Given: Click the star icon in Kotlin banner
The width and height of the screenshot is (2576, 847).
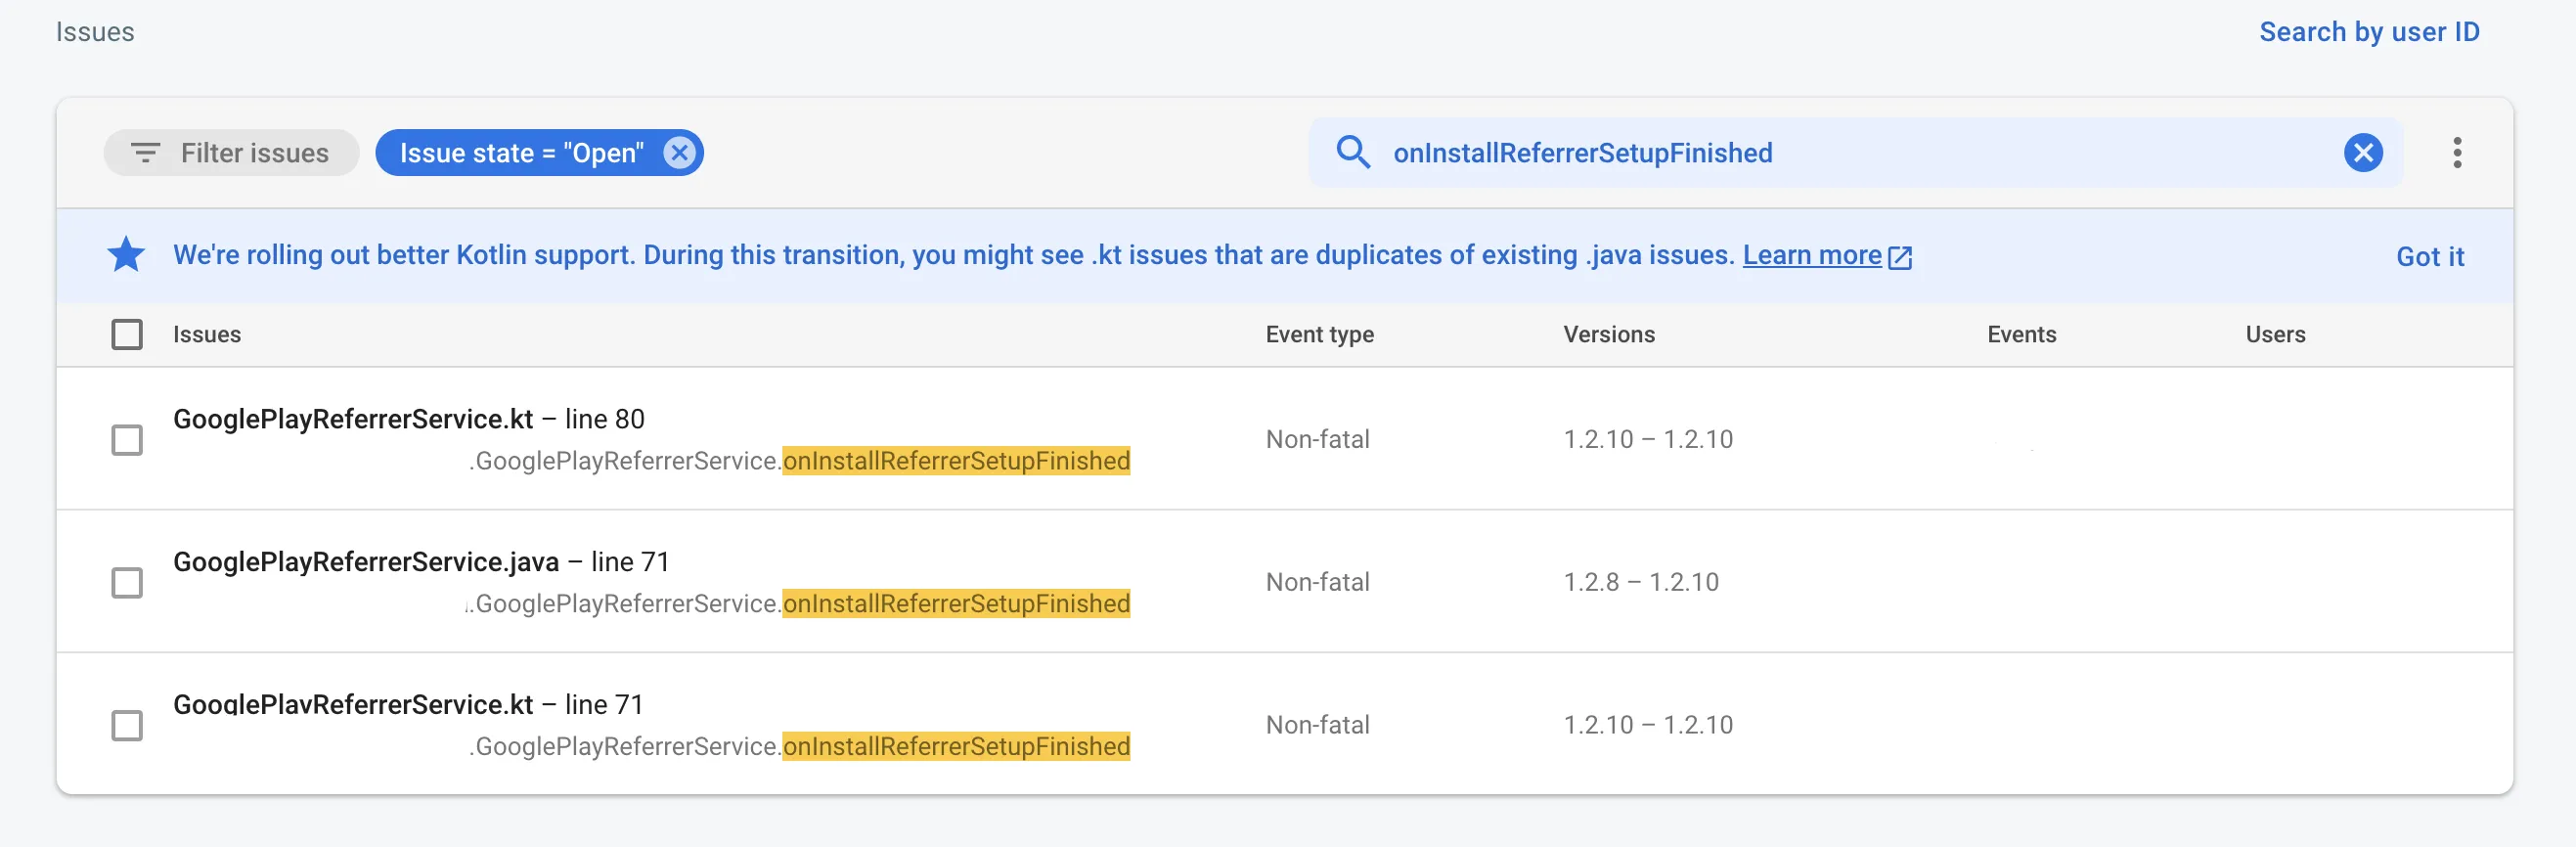Looking at the screenshot, I should click(126, 255).
